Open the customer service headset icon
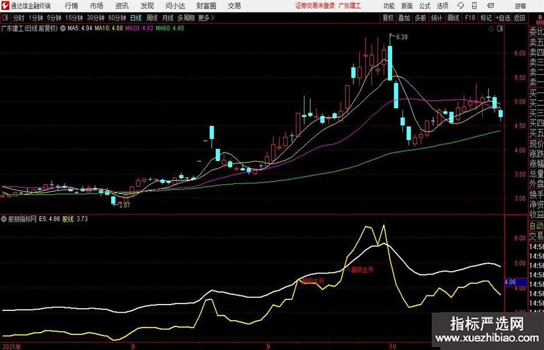This screenshot has height=350, width=544. [x=461, y=6]
